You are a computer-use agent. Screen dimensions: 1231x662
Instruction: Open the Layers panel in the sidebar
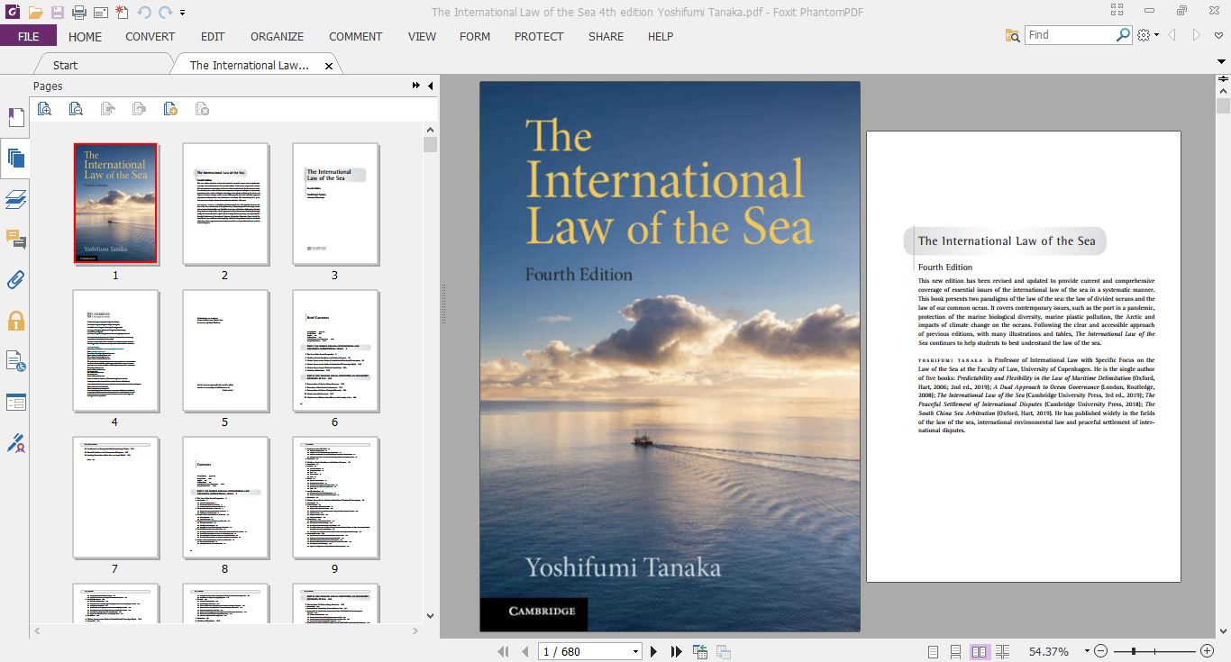pyautogui.click(x=15, y=199)
